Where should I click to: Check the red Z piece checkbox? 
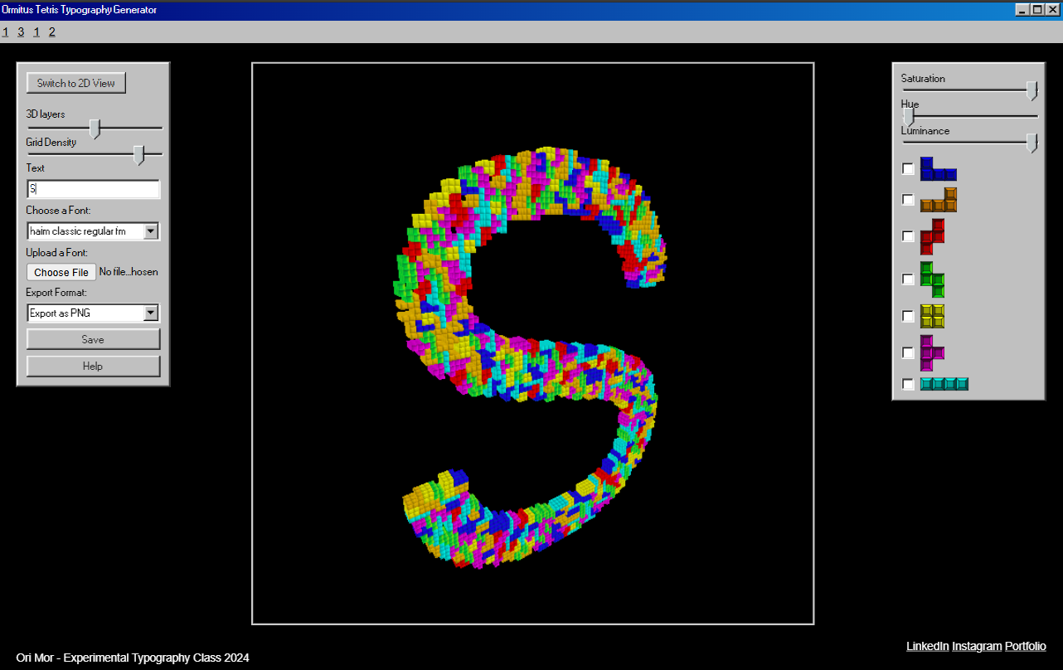point(908,236)
